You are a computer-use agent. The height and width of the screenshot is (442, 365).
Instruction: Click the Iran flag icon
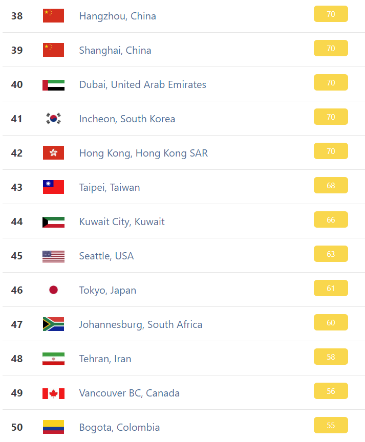coord(53,359)
